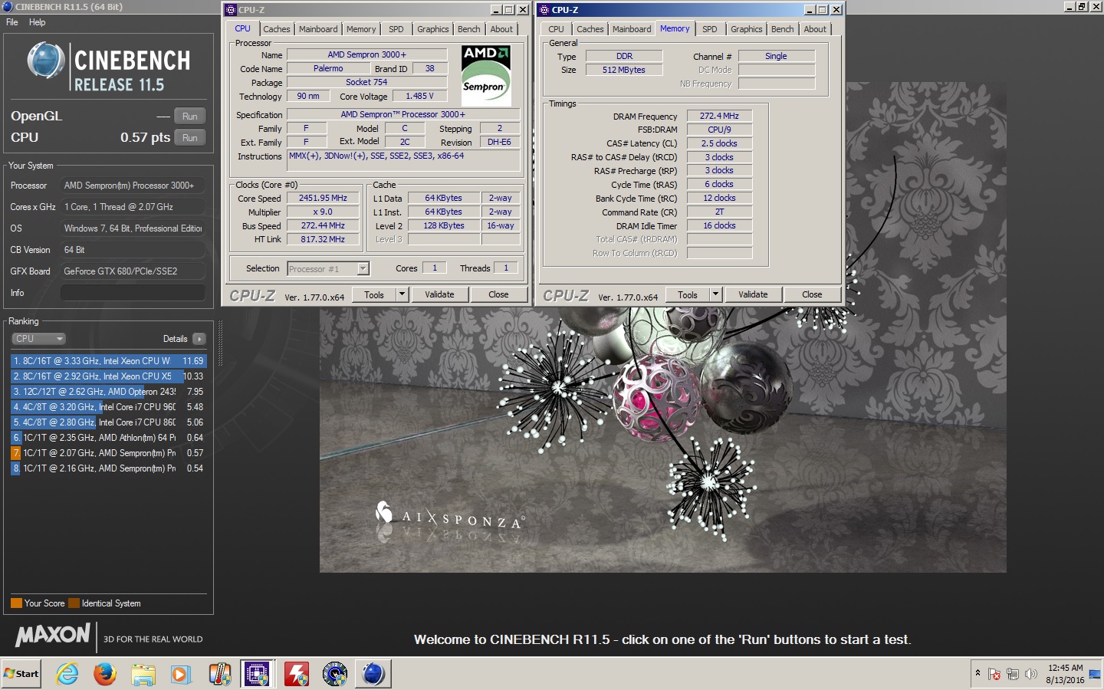Open the red lightning bolt taskbar app

pyautogui.click(x=296, y=674)
